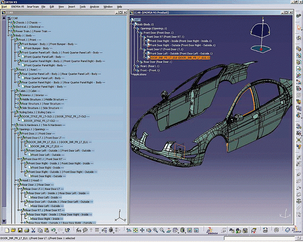303x242 pixels.
Task: Open the Formula f(x) tool
Action: [x=78, y=230]
